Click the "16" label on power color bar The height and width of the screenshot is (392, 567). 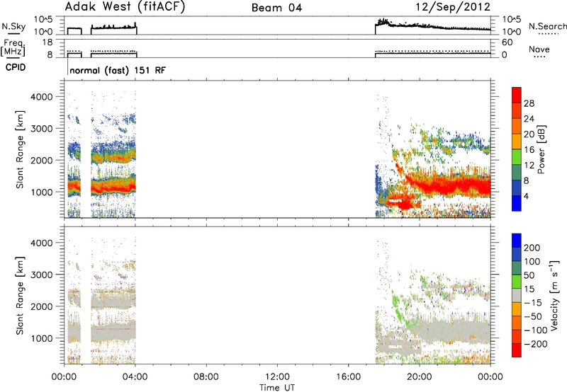pos(529,150)
